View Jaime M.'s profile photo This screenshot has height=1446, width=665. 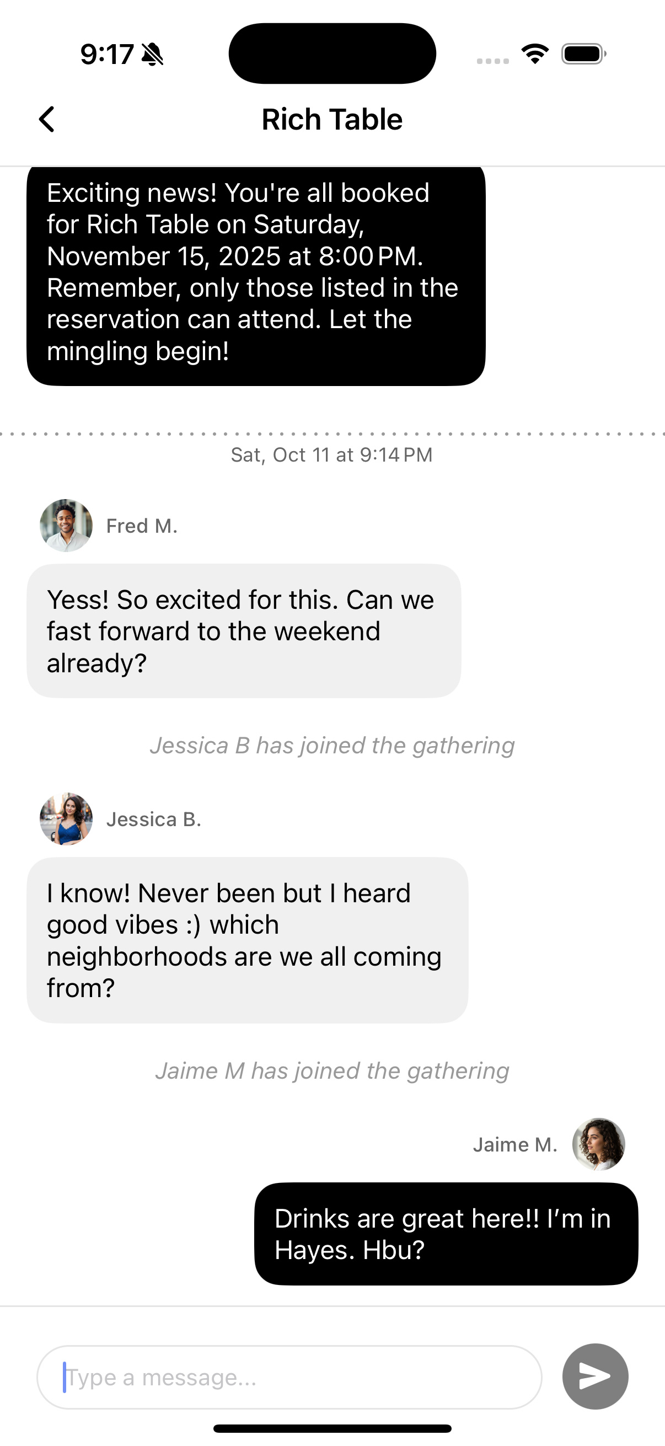tap(598, 1144)
